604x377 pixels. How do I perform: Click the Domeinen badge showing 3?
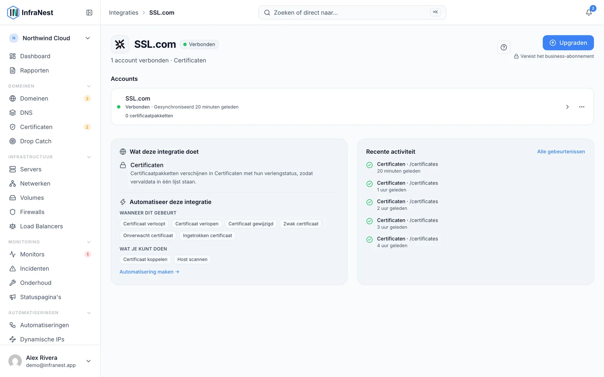point(87,99)
